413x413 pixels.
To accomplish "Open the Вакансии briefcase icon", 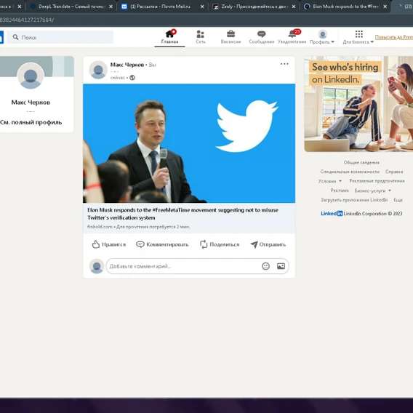I will tap(230, 37).
